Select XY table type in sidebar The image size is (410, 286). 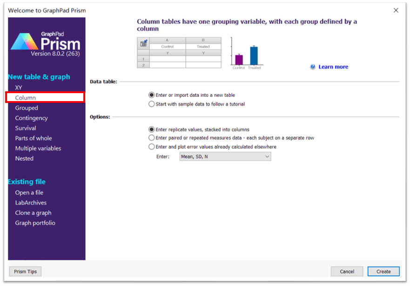[19, 88]
